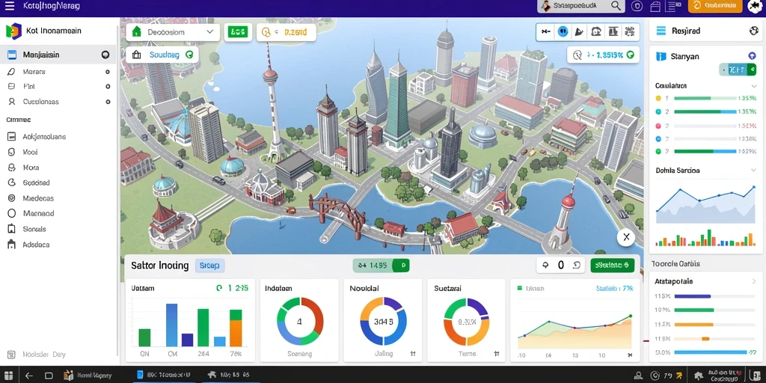Expand the Atatapotaiis row arrow

pos(753,281)
